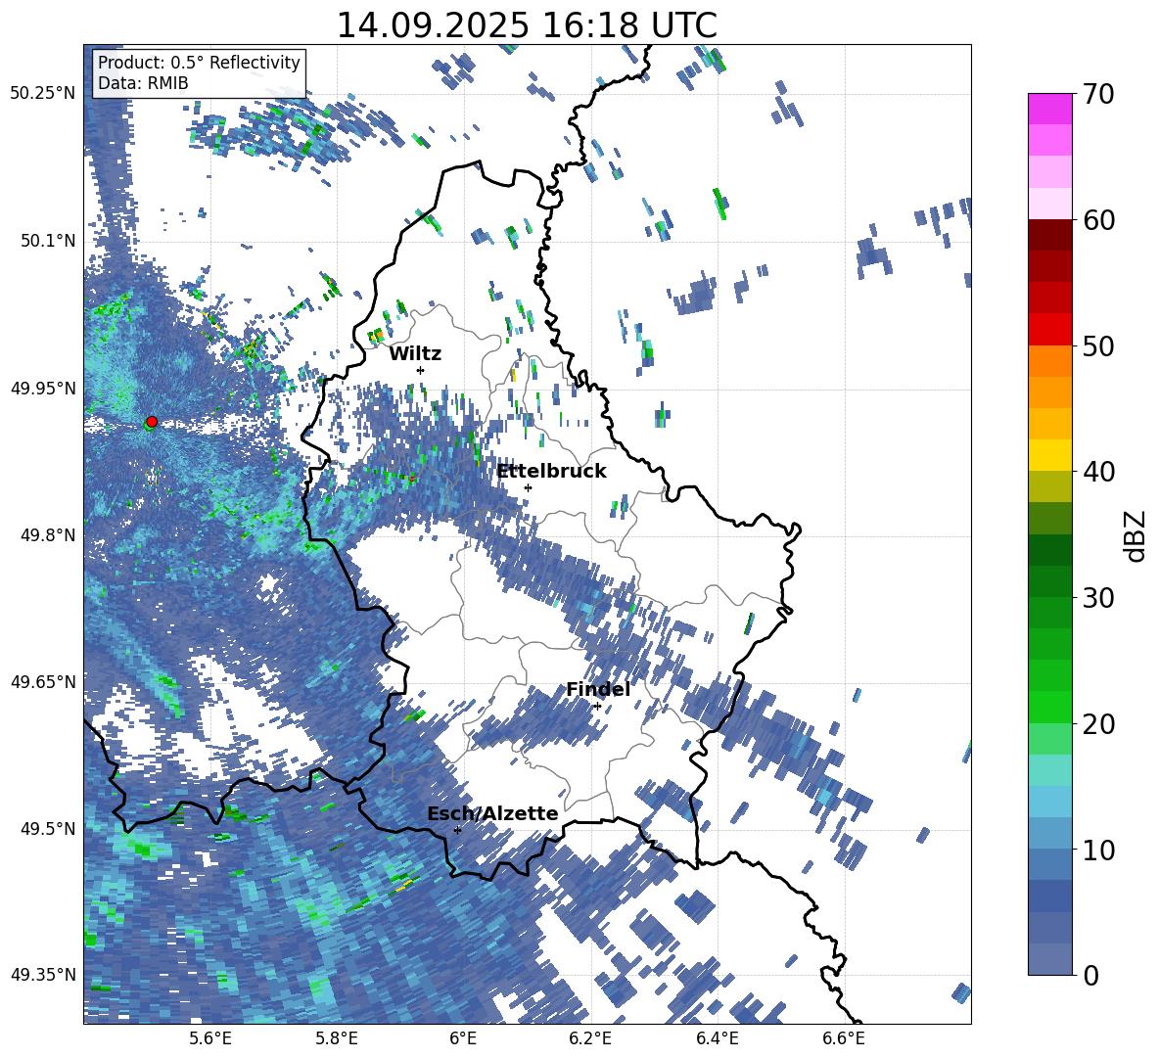Click the 0 colorbar tick label
The image size is (1159, 1058).
tap(1091, 975)
